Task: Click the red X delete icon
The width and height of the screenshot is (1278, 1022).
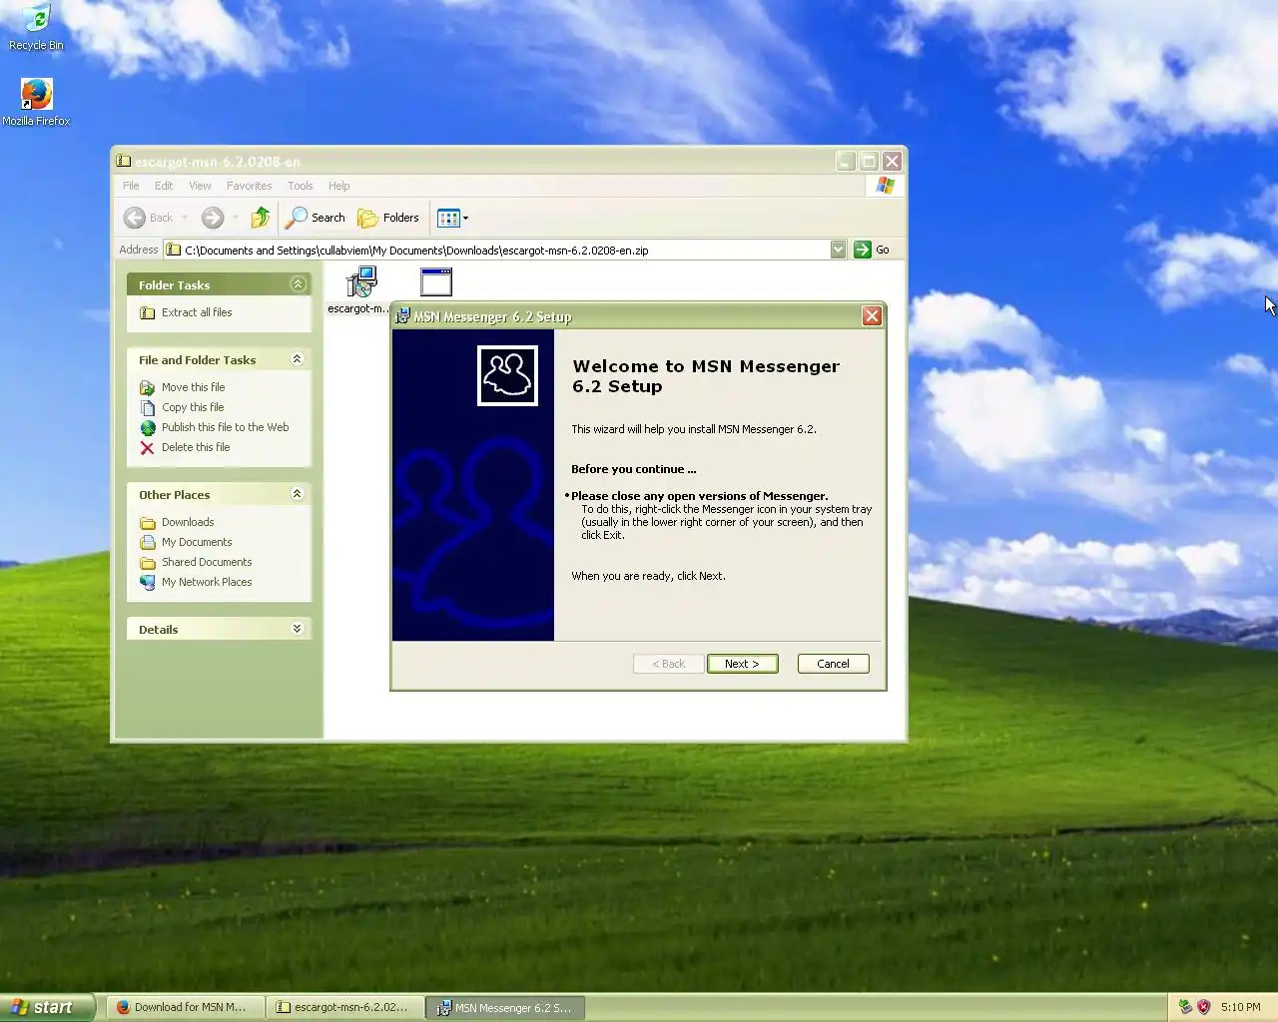Action: coord(148,447)
